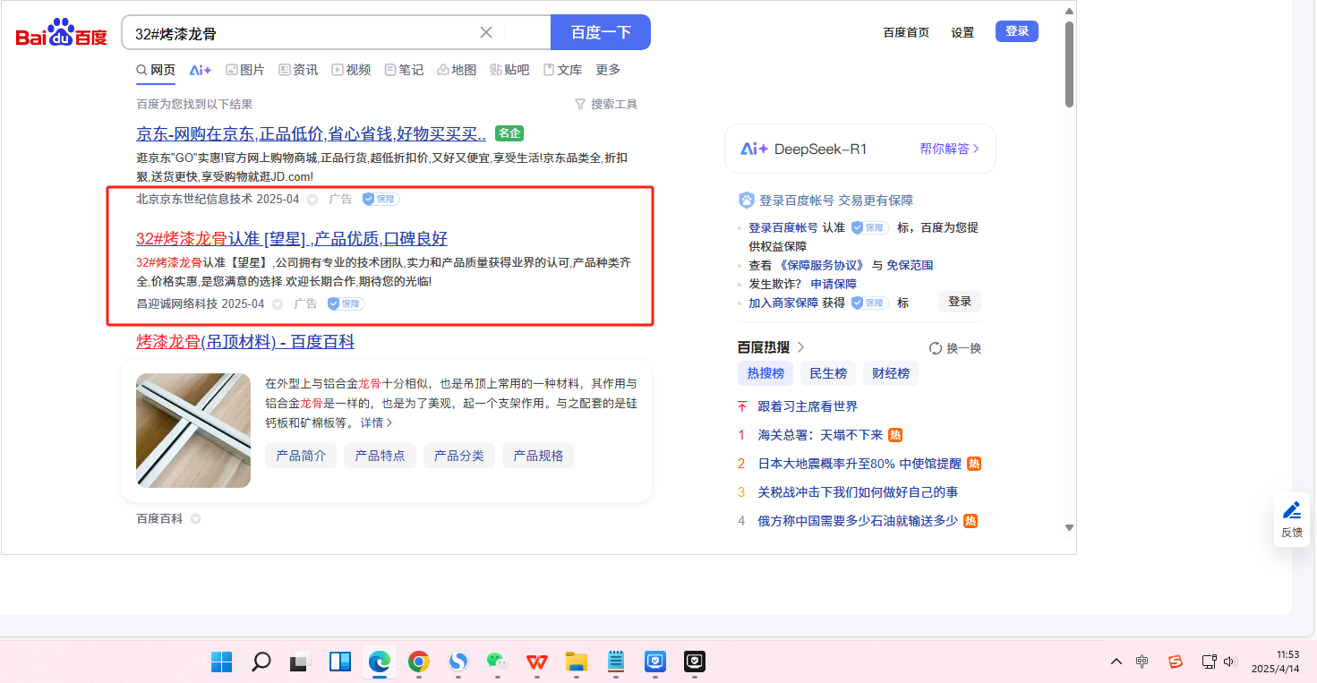Expand the Baidu hot search chevron

click(800, 347)
